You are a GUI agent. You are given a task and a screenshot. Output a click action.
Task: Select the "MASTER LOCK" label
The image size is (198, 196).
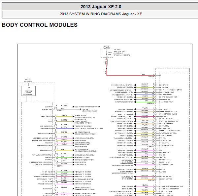(165, 193)
